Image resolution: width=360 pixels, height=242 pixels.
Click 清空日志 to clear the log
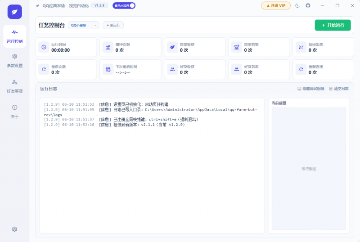pos(339,89)
